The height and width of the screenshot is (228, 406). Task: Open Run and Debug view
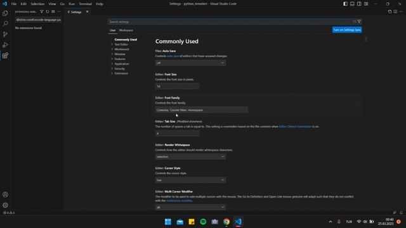(5, 45)
